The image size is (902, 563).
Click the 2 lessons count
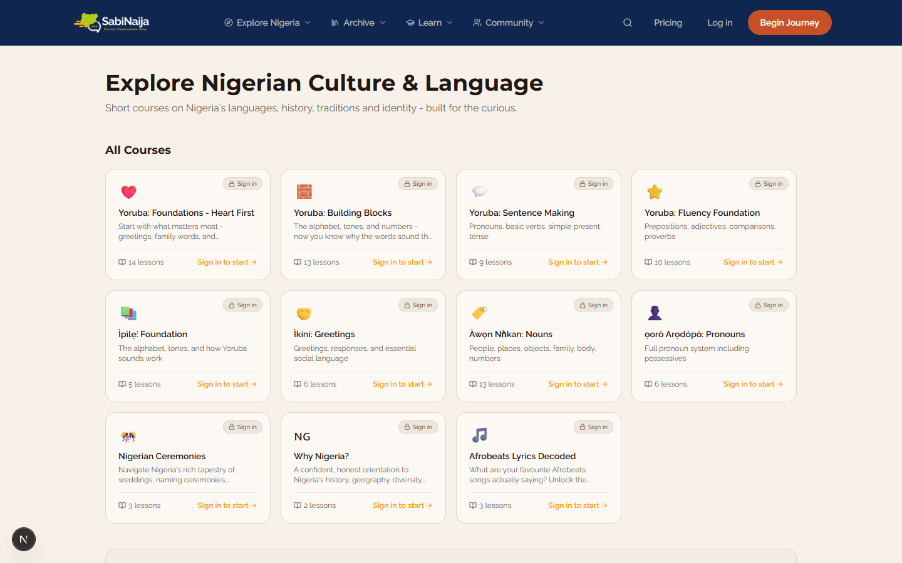click(315, 505)
